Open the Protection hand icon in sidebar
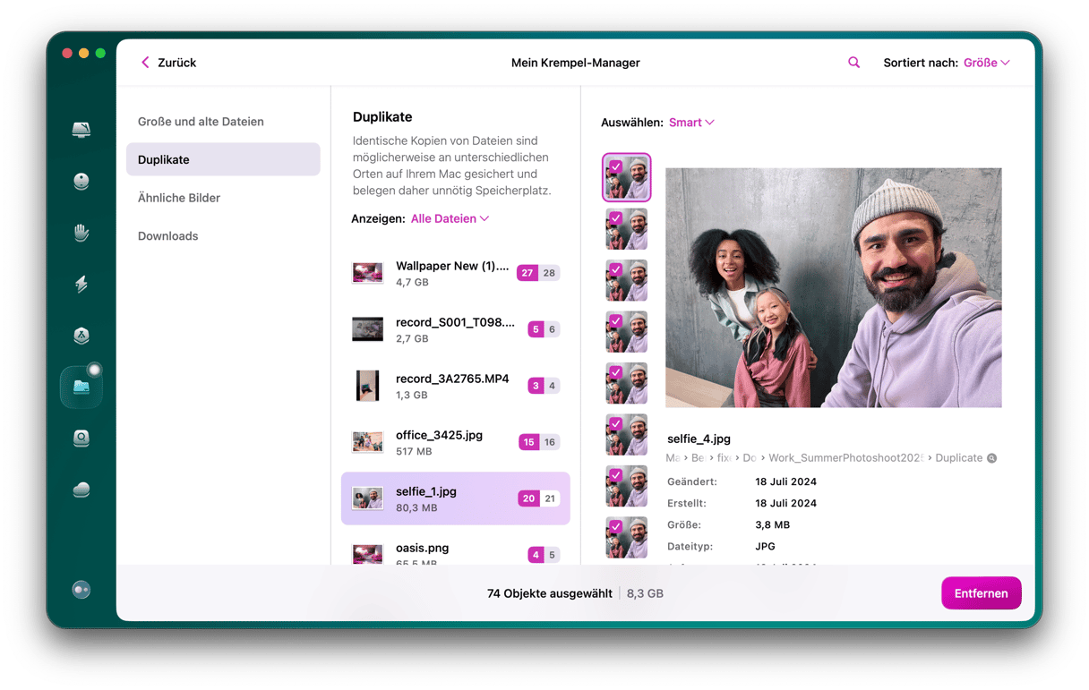1089x690 pixels. 81,234
